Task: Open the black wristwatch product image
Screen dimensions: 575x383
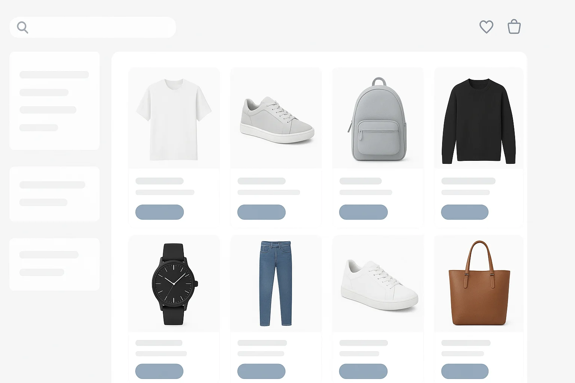Action: point(174,284)
